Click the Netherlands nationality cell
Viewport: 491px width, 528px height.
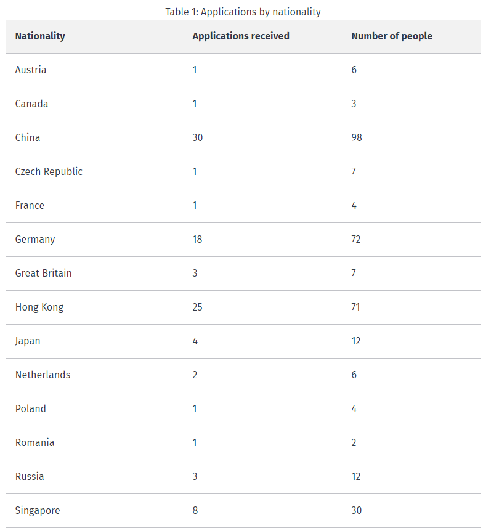coord(43,375)
